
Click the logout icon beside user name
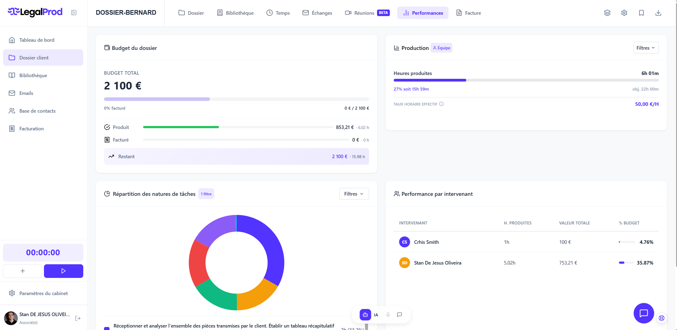[78, 318]
